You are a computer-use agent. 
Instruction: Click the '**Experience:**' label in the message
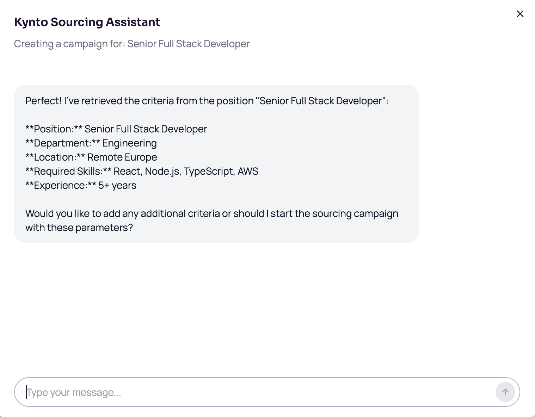(x=61, y=185)
